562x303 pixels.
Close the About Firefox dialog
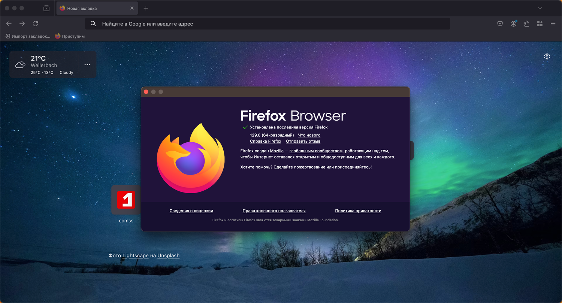tap(146, 92)
